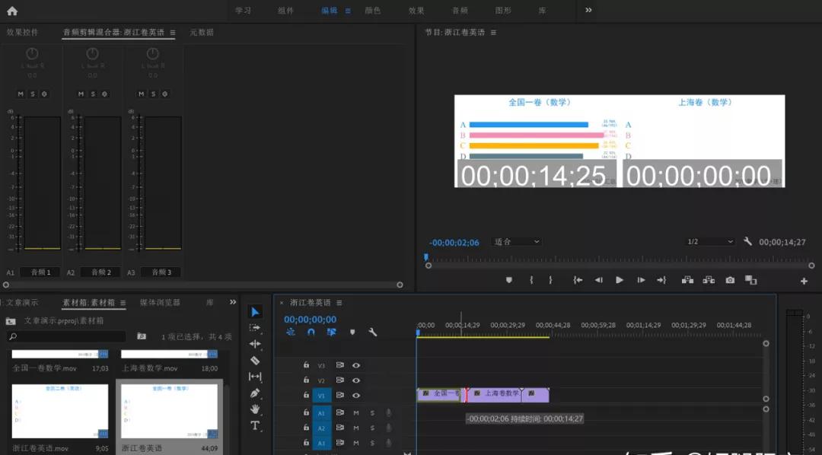The height and width of the screenshot is (455, 822).
Task: Select the Type tool in the tools panel
Action: tap(255, 426)
